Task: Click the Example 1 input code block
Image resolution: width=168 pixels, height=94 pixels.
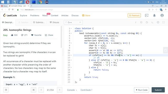Action: (x=30, y=83)
